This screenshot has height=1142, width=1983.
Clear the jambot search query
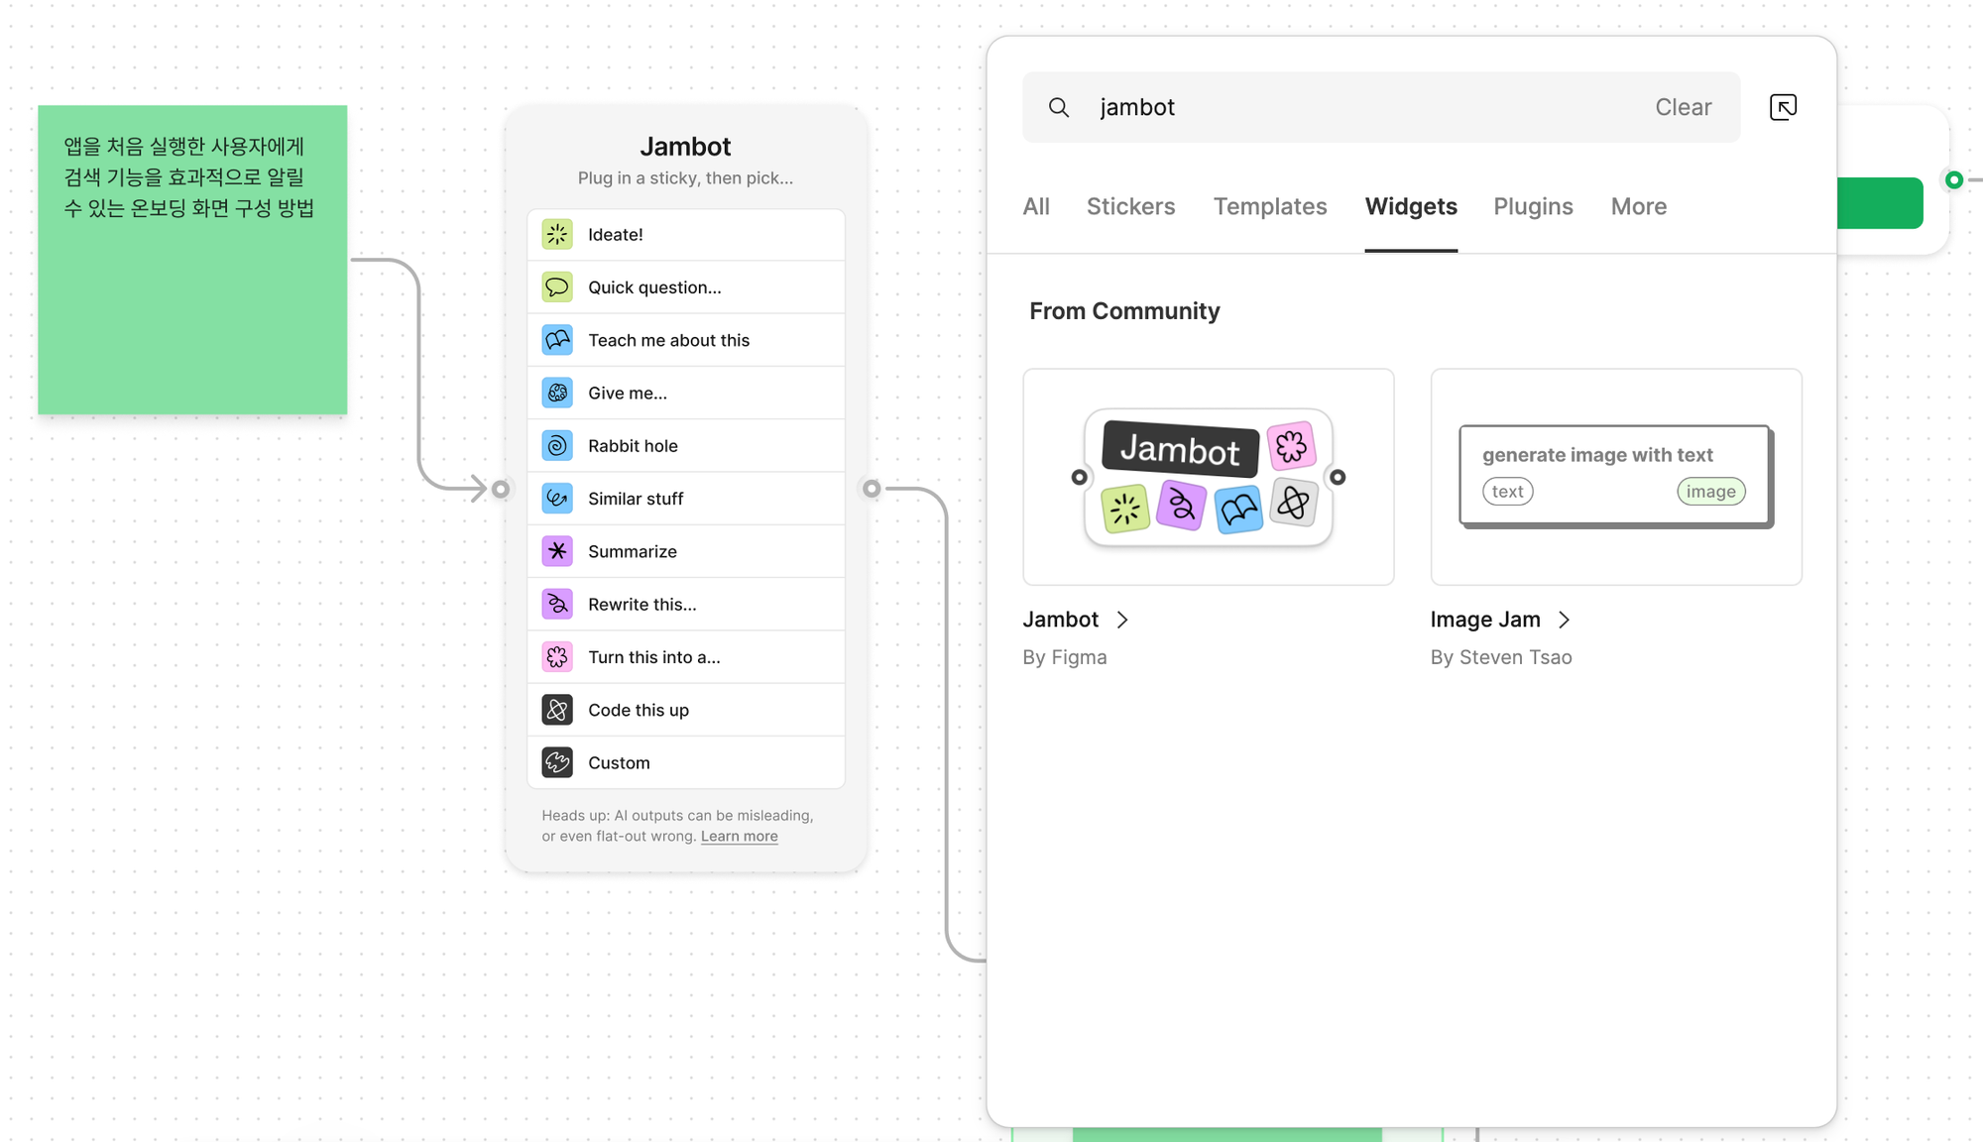click(1683, 107)
